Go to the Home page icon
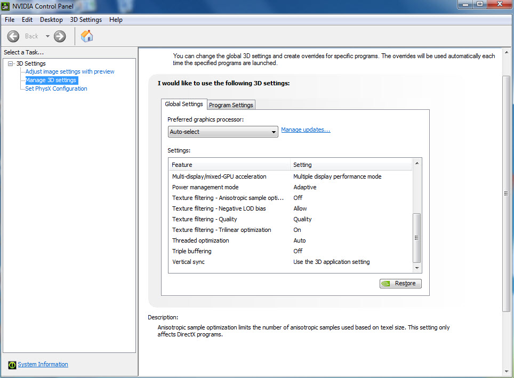This screenshot has height=378, width=514. [87, 36]
